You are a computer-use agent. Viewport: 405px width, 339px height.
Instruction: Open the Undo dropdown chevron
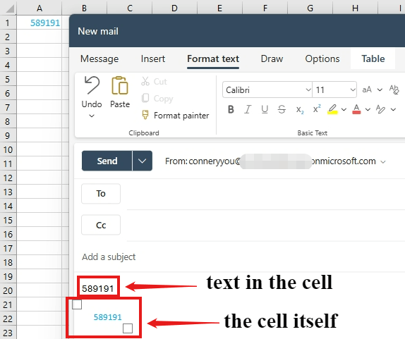point(92,116)
